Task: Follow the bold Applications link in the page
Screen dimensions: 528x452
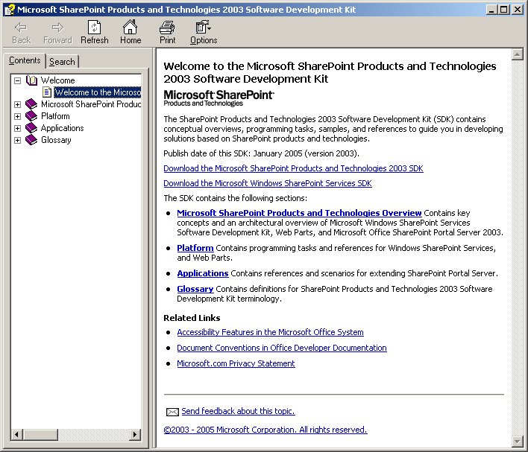Action: pyautogui.click(x=203, y=273)
